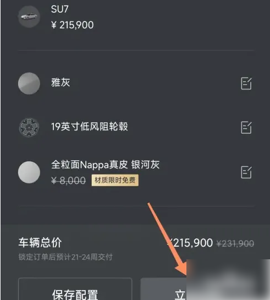This screenshot has width=270, height=300.
Task: Tap the 19英寸低风阻轮毂 label text
Action: pos(90,127)
